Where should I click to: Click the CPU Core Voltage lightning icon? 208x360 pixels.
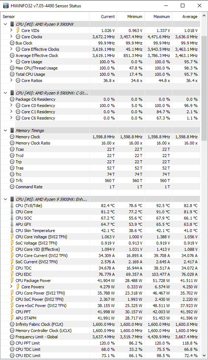[12, 237]
